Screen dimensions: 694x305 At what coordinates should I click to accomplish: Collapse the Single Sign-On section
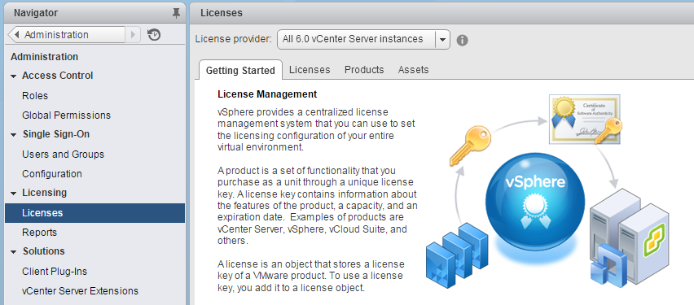13,134
